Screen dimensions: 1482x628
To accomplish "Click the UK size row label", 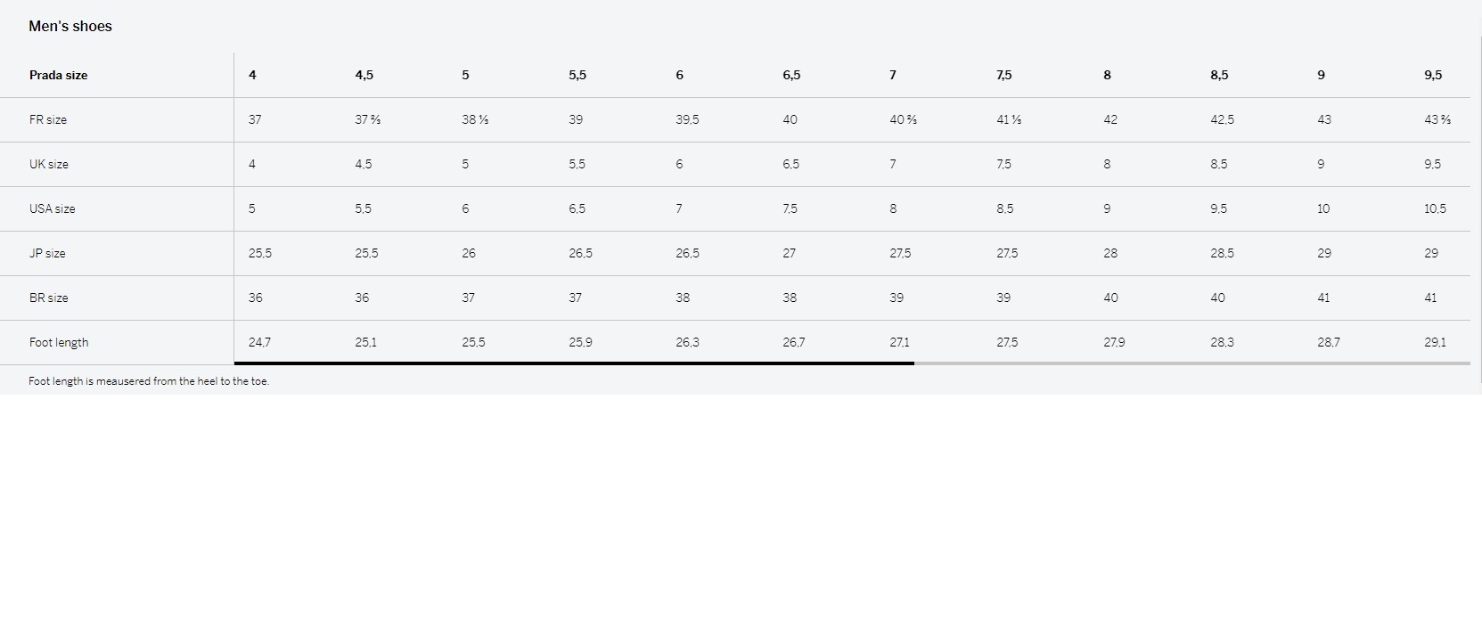I will (49, 164).
